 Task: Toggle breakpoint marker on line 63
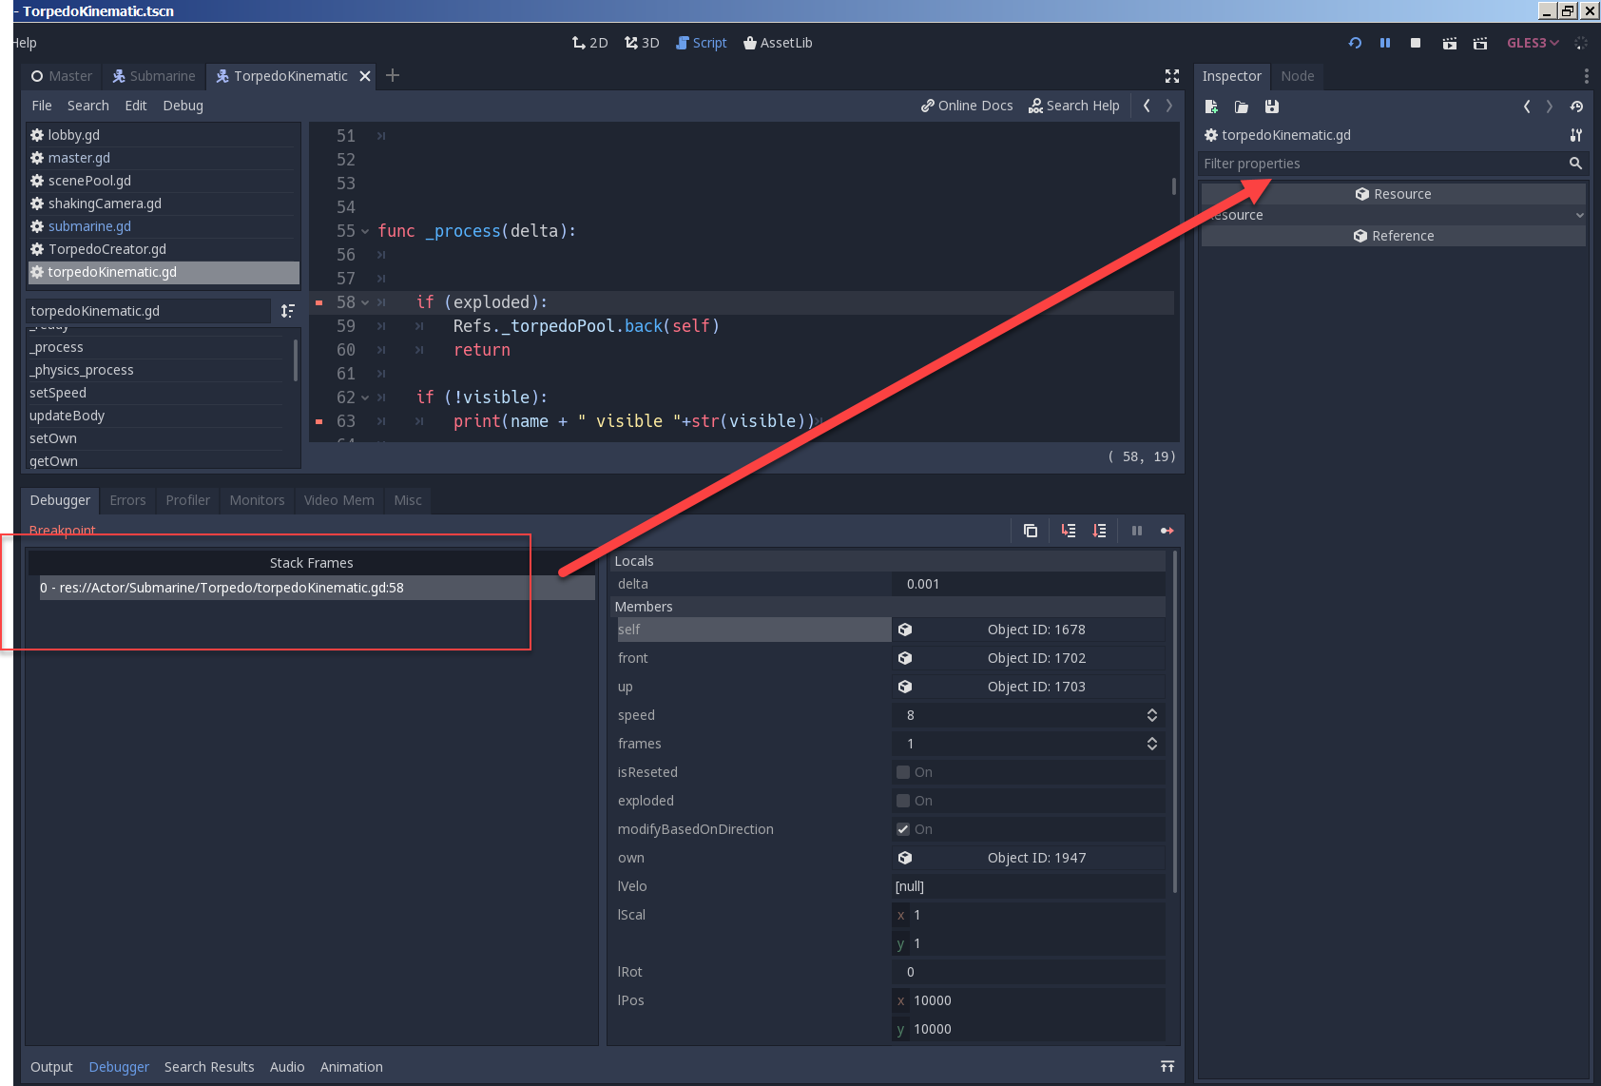[x=319, y=421]
